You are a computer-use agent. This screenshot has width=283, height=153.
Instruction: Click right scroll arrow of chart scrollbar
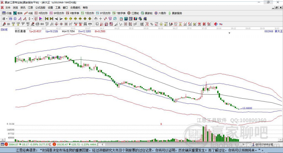[243, 144]
